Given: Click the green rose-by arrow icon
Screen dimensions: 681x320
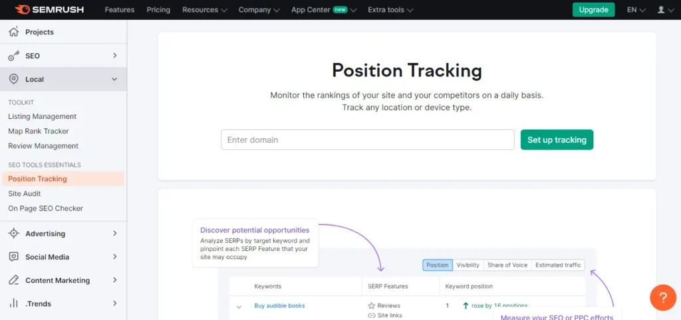Looking at the screenshot, I should coord(466,305).
